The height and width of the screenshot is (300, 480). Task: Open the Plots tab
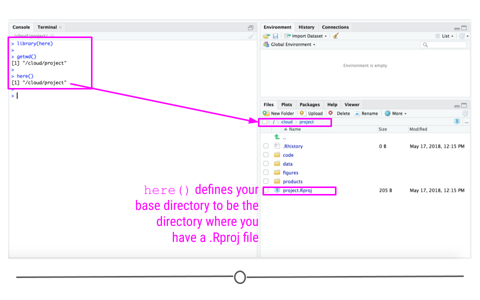tap(286, 104)
